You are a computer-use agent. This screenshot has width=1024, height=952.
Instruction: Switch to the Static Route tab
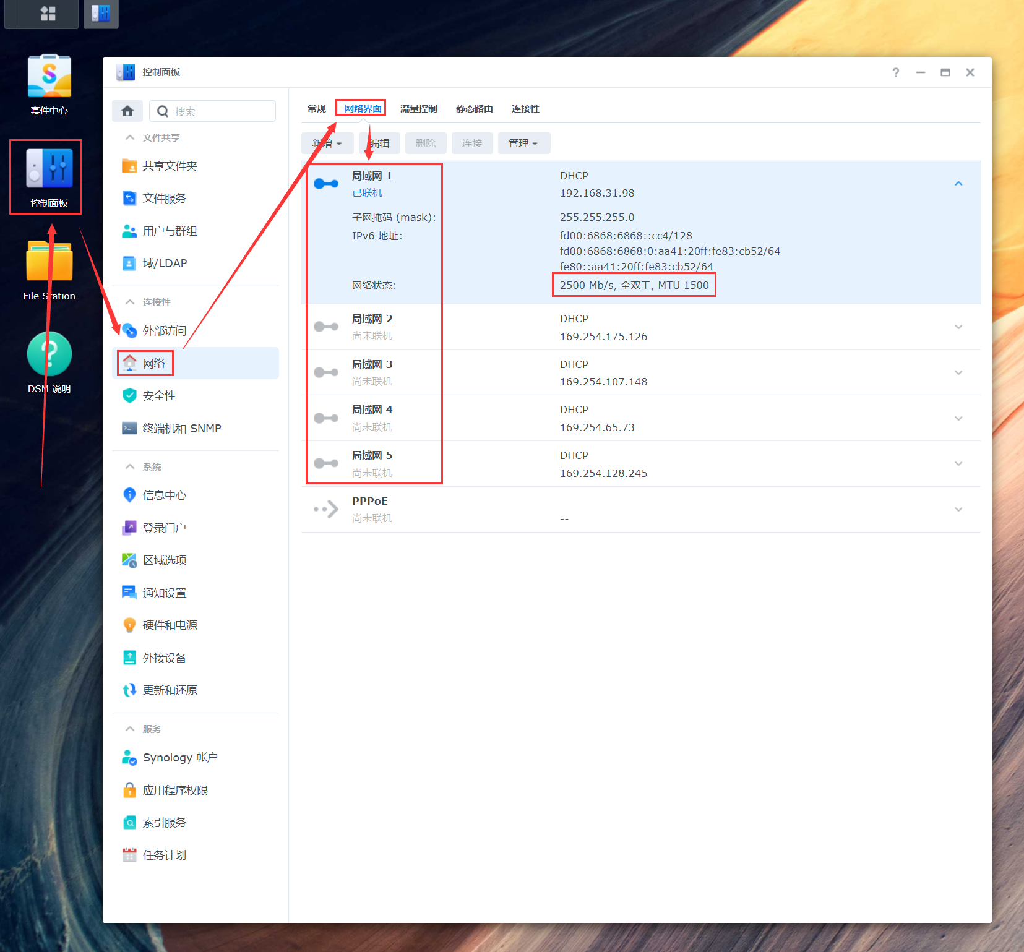tap(474, 109)
